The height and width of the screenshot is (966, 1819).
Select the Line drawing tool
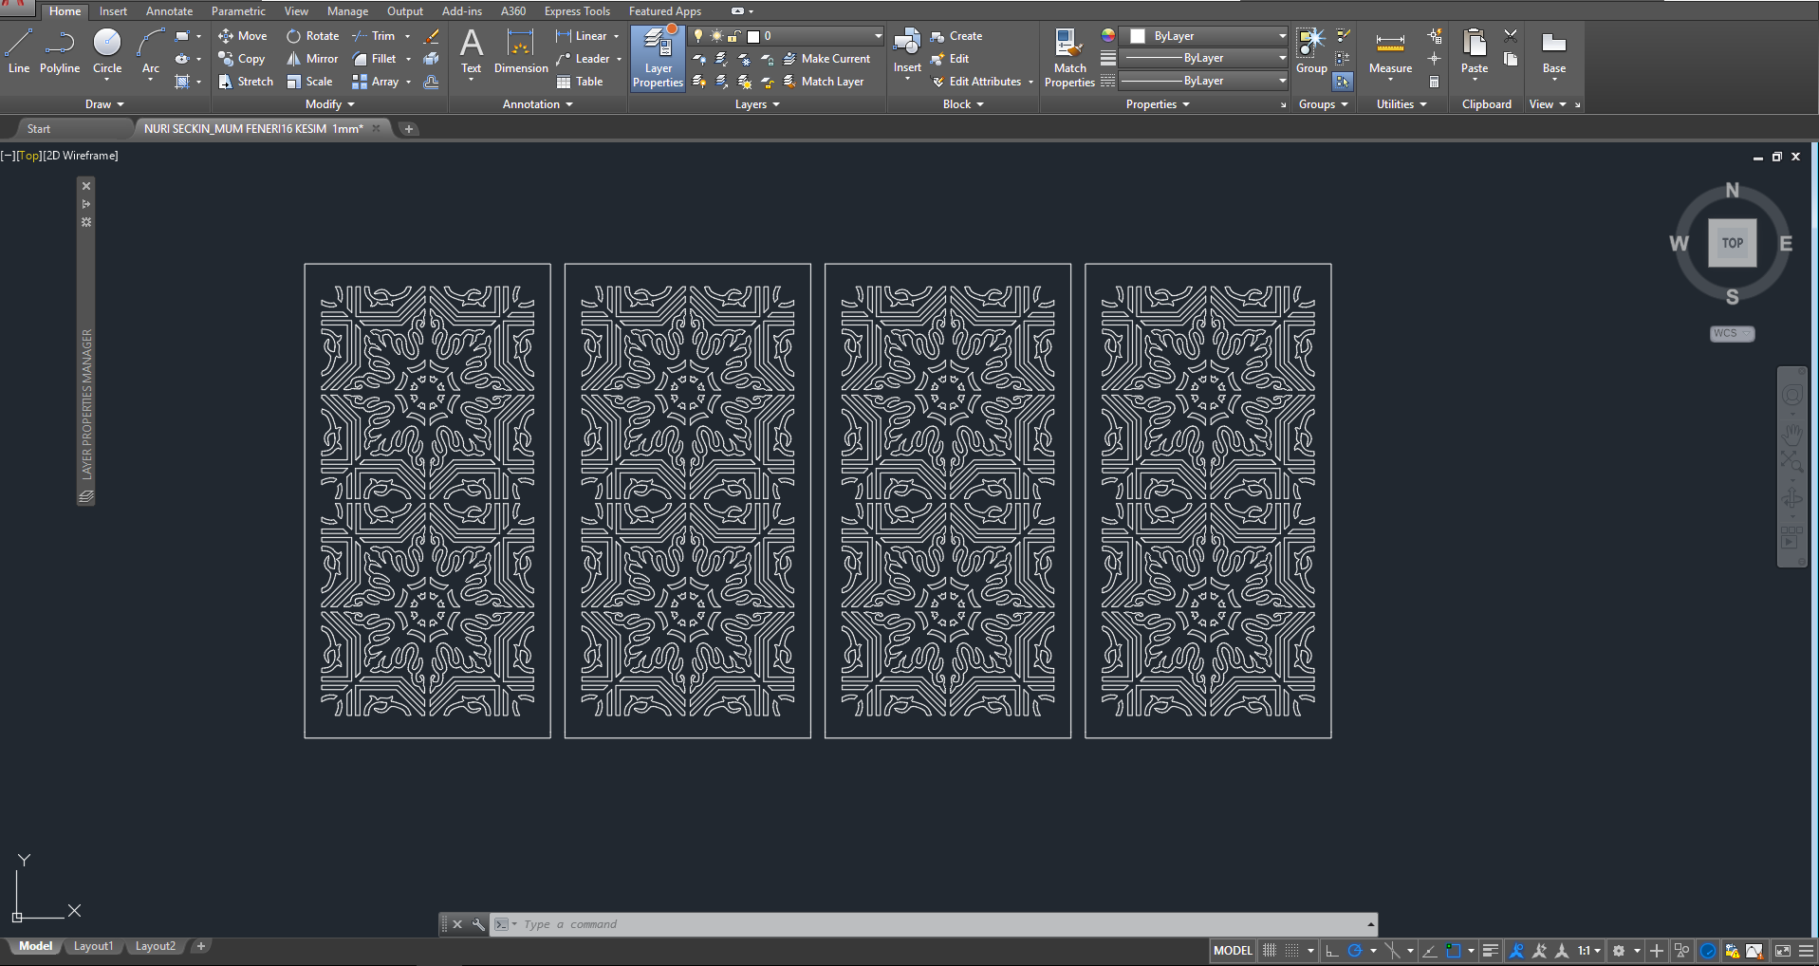click(19, 51)
